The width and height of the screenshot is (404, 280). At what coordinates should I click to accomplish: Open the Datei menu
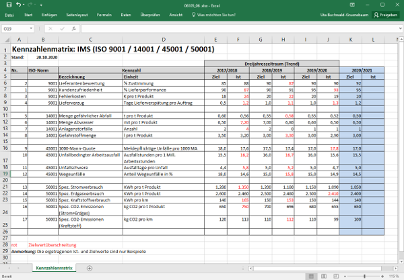9,14
